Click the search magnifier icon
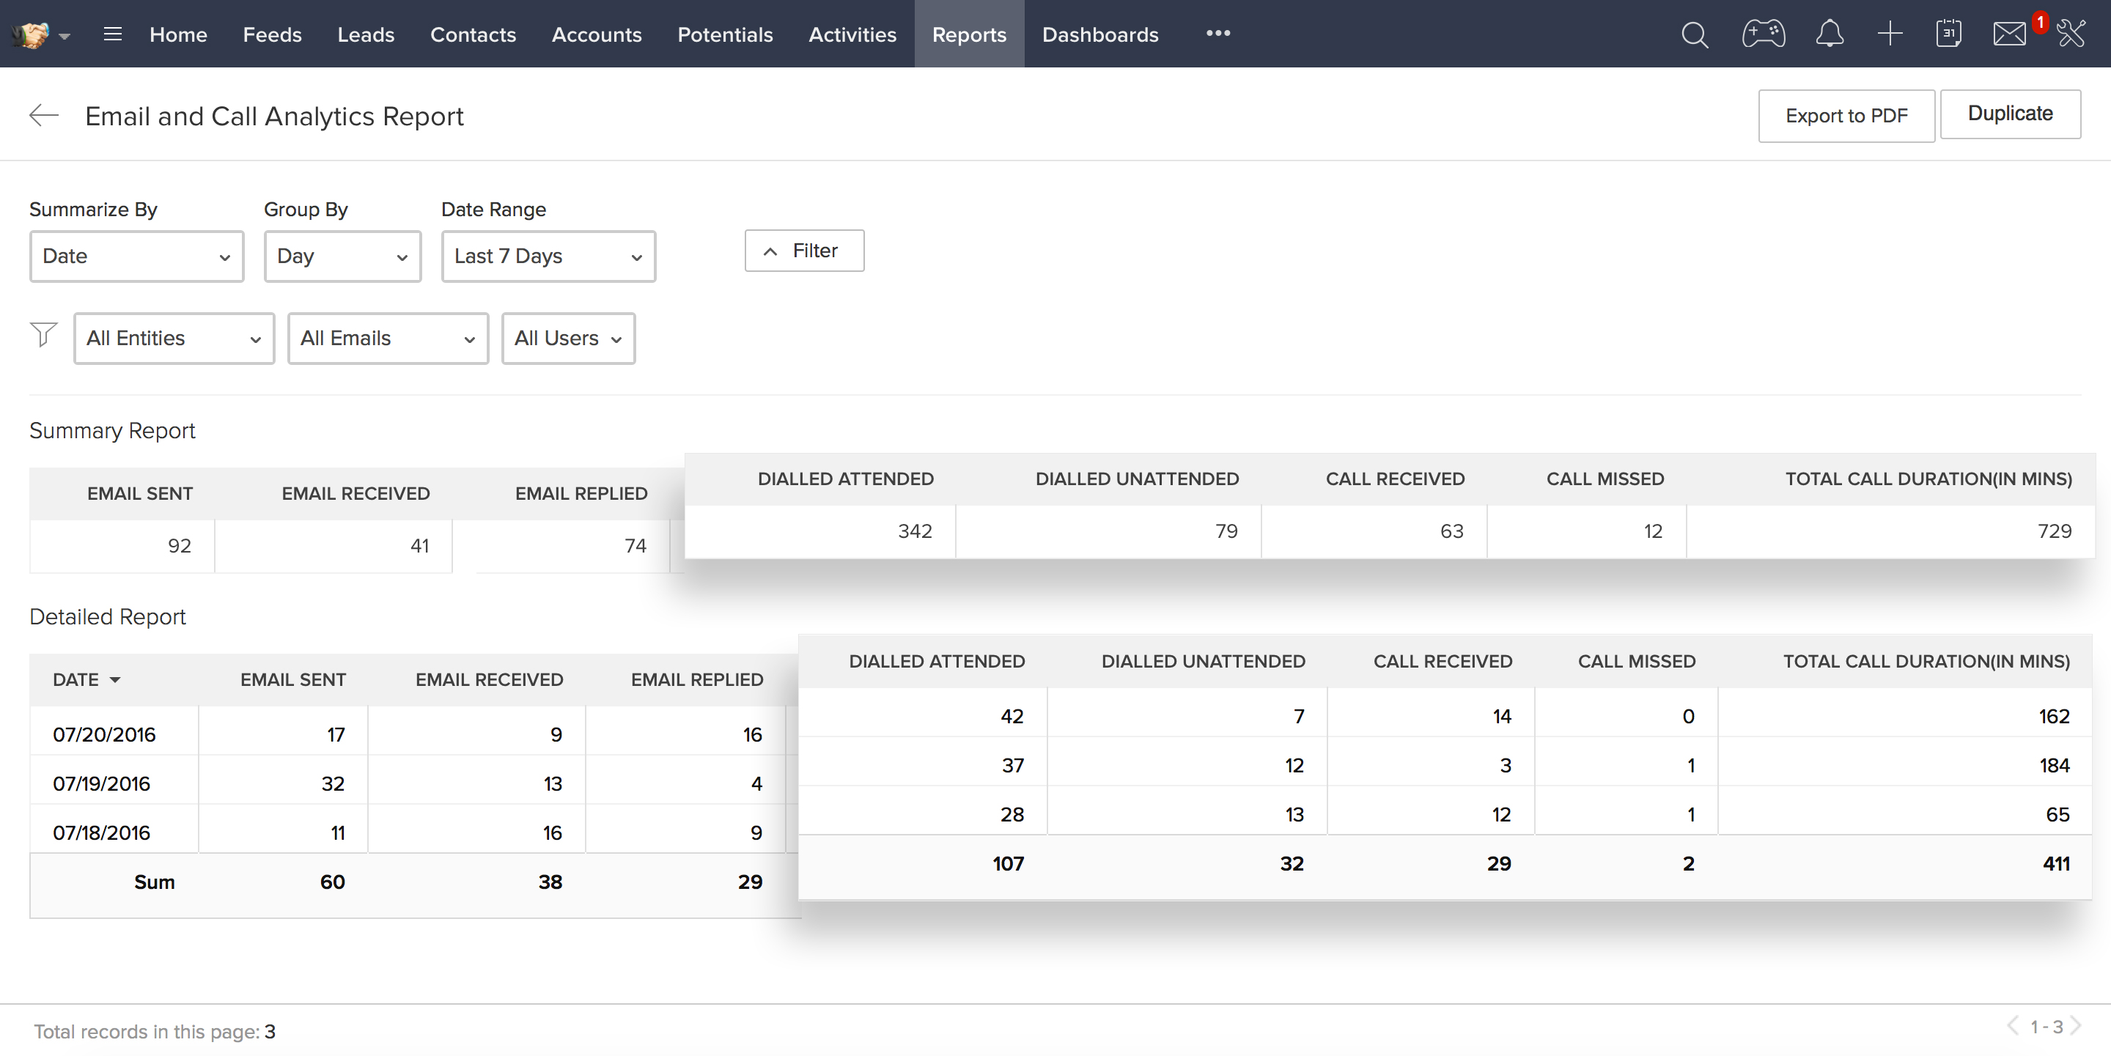This screenshot has width=2111, height=1056. click(x=1694, y=34)
